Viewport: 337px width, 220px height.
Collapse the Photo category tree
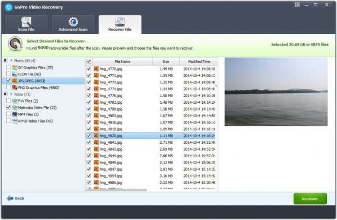[11, 60]
